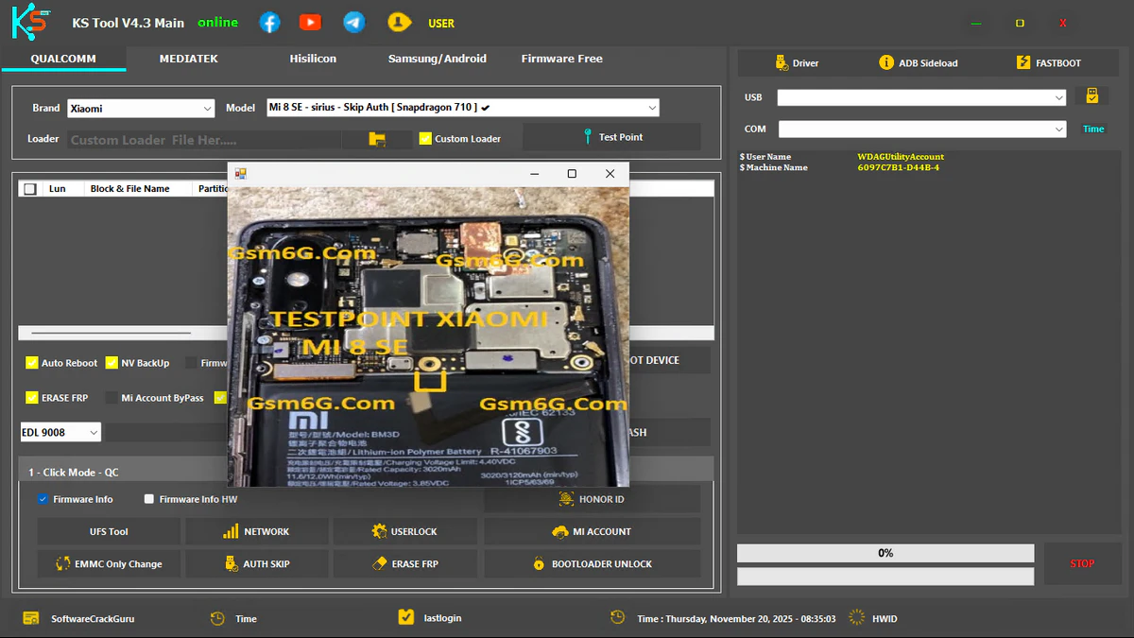Open the Facebook icon in header
The image size is (1134, 638).
[270, 23]
